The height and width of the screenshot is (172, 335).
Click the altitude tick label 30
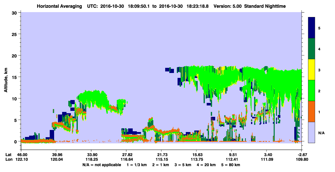[15, 13]
